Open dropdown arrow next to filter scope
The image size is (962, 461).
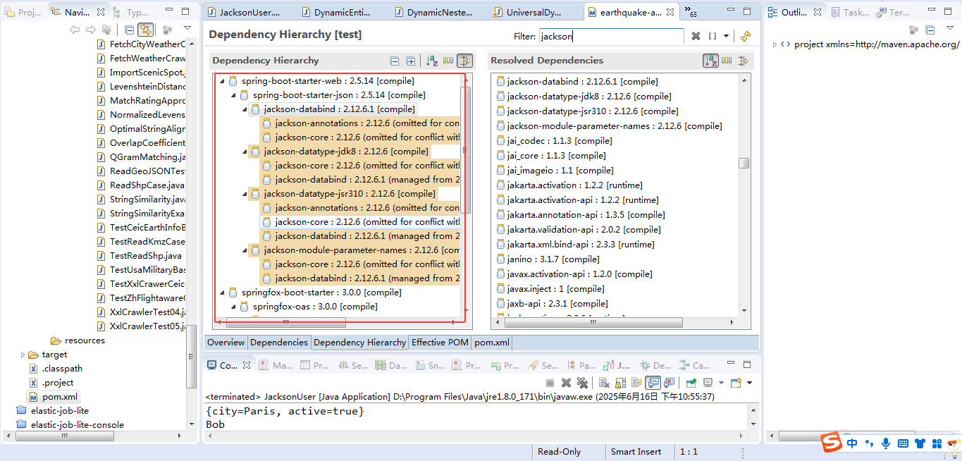coord(726,36)
